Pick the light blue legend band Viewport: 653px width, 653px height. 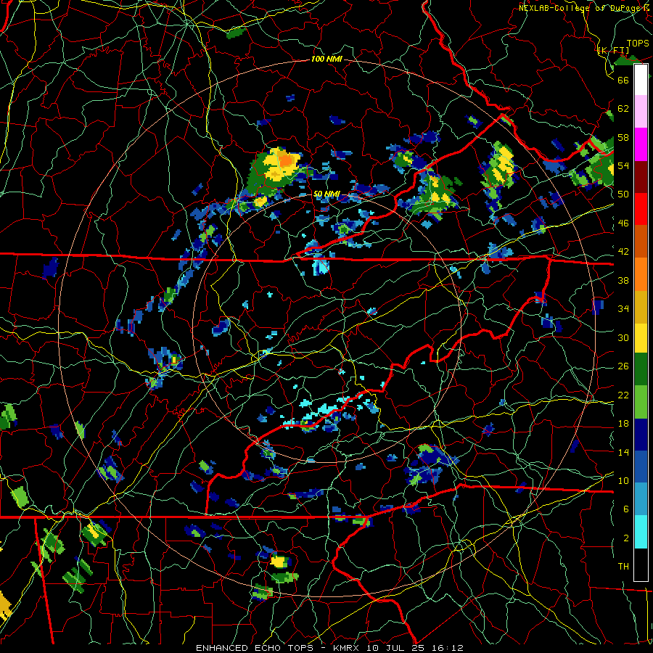tap(641, 499)
